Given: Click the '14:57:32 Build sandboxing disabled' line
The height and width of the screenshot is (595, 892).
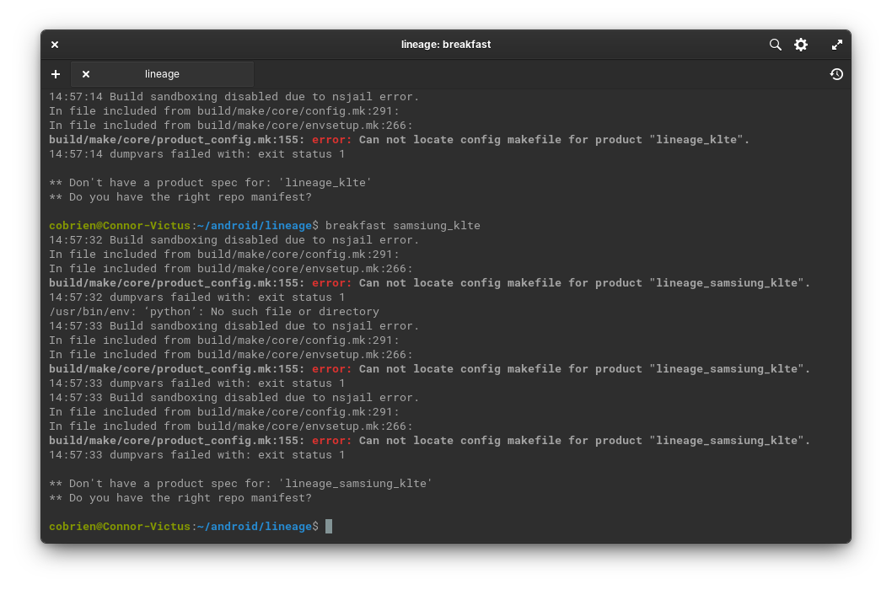Looking at the screenshot, I should click(x=234, y=240).
